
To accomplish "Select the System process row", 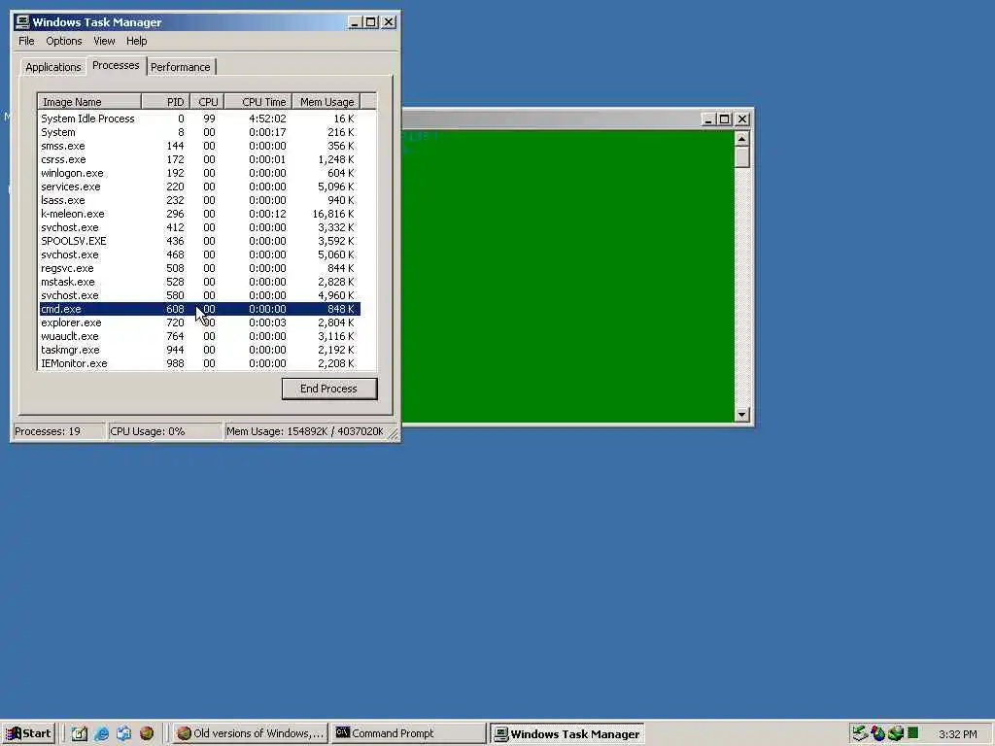I will point(199,132).
